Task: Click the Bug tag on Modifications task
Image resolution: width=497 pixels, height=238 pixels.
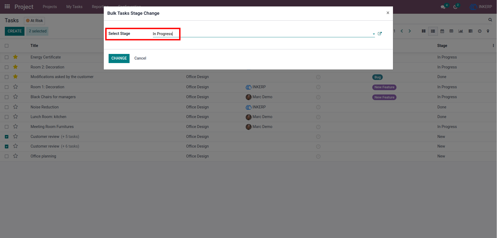Action: pos(378,77)
